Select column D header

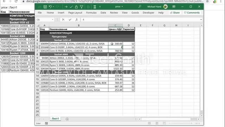click(x=129, y=25)
